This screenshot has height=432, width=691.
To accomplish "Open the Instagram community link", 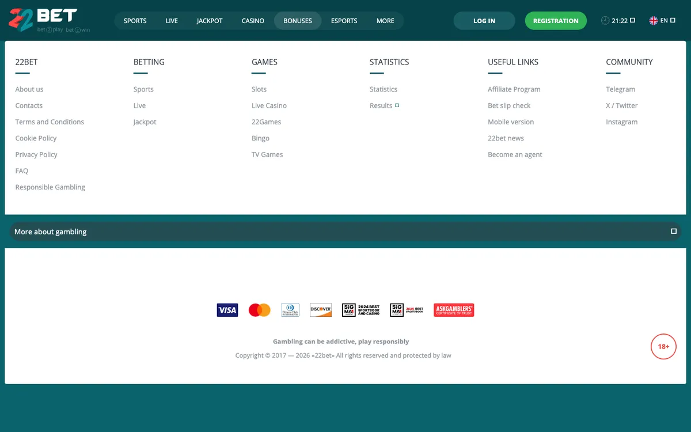I will [622, 122].
